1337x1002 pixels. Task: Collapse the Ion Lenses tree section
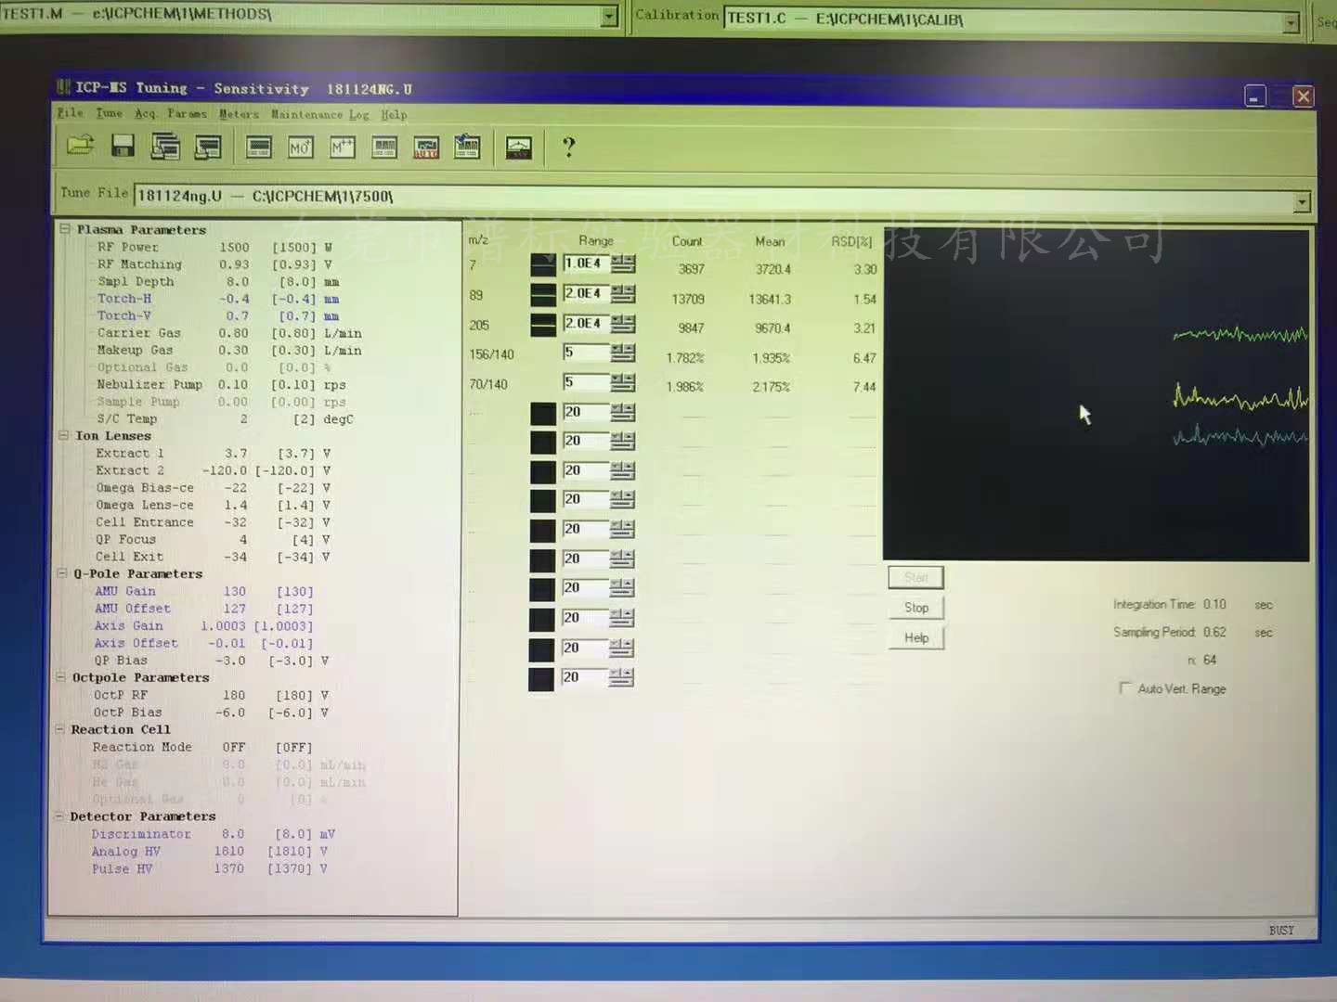(63, 435)
